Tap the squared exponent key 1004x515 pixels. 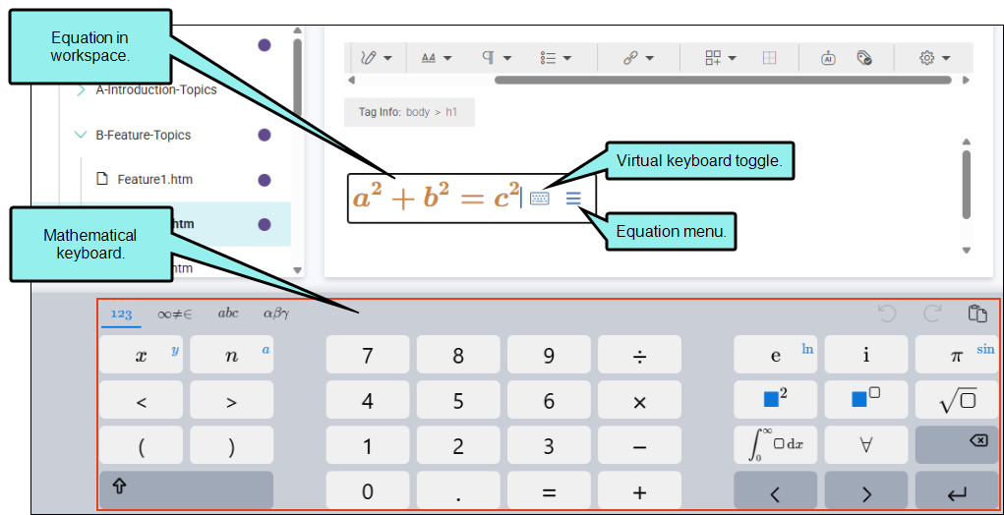(776, 400)
